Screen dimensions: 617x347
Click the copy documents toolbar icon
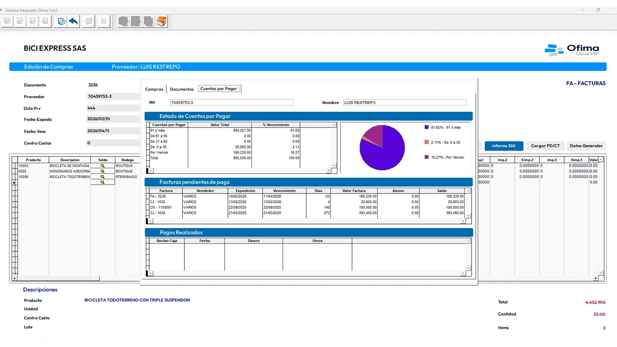point(89,21)
